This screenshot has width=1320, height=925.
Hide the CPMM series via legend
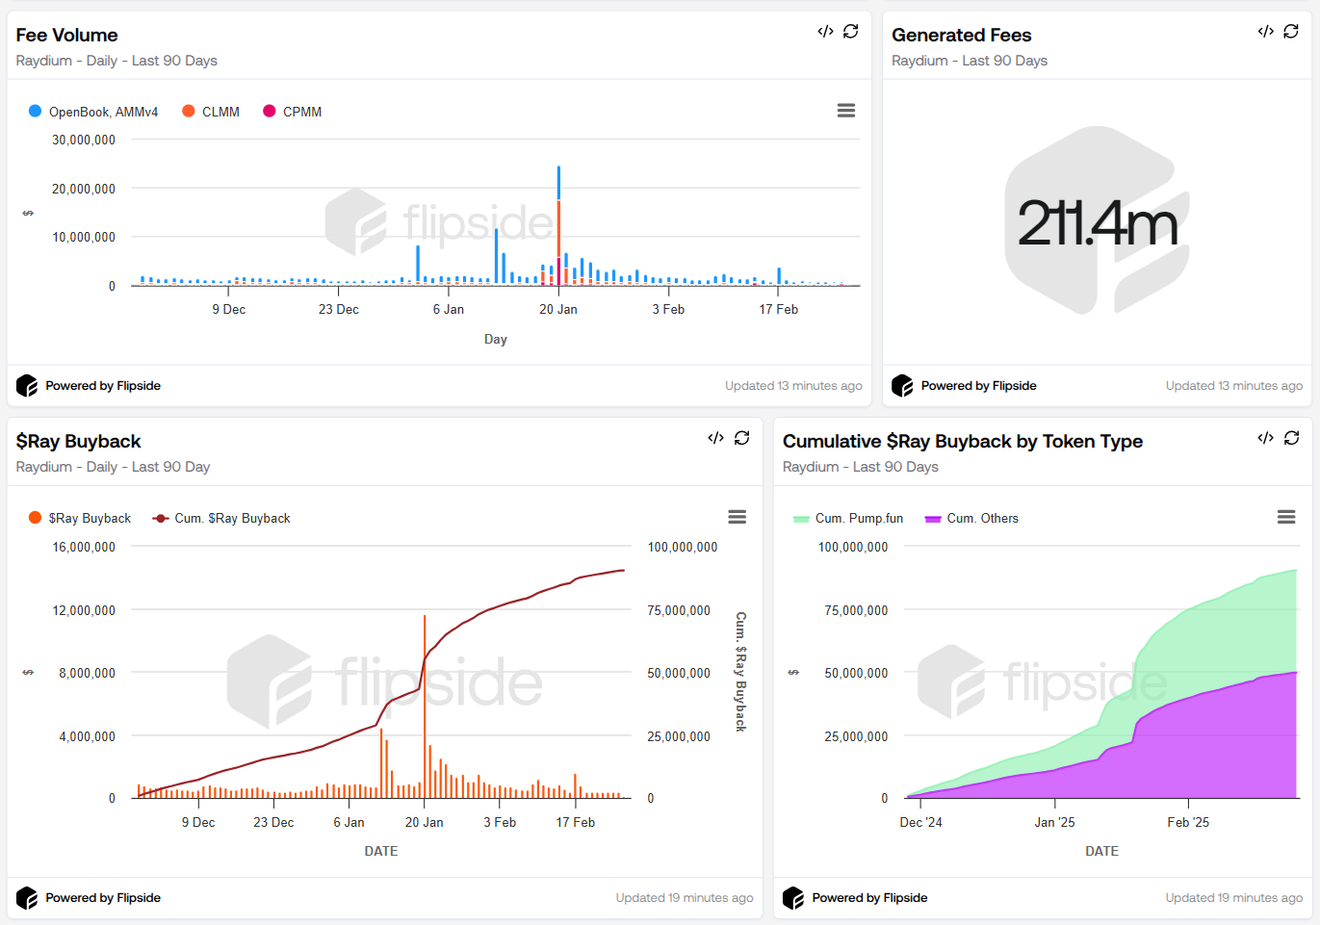pyautogui.click(x=293, y=112)
